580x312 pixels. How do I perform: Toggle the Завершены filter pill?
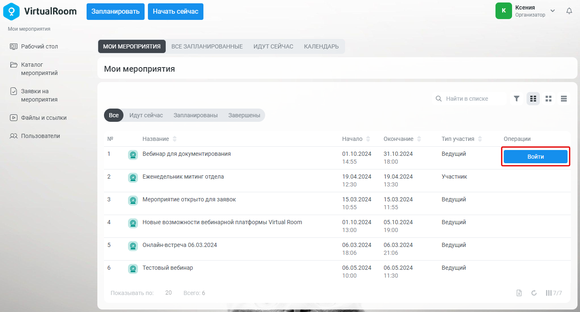point(244,115)
